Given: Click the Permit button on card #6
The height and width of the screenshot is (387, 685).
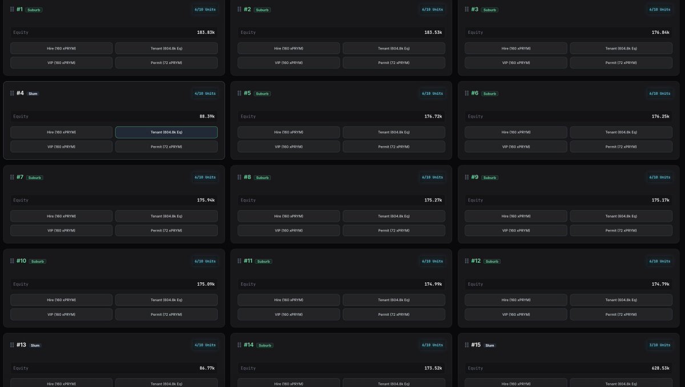Looking at the screenshot, I should (621, 146).
